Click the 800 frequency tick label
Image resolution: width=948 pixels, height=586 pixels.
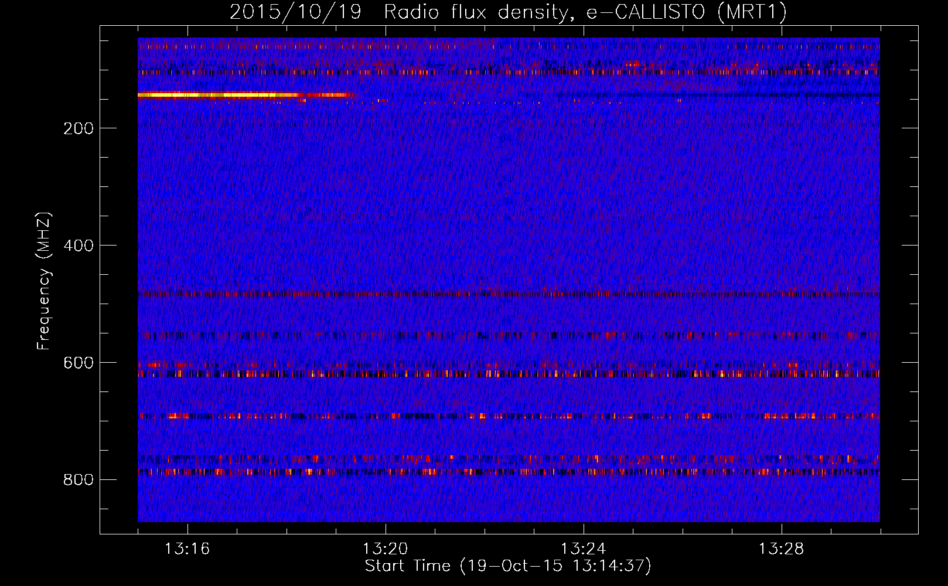pyautogui.click(x=79, y=480)
